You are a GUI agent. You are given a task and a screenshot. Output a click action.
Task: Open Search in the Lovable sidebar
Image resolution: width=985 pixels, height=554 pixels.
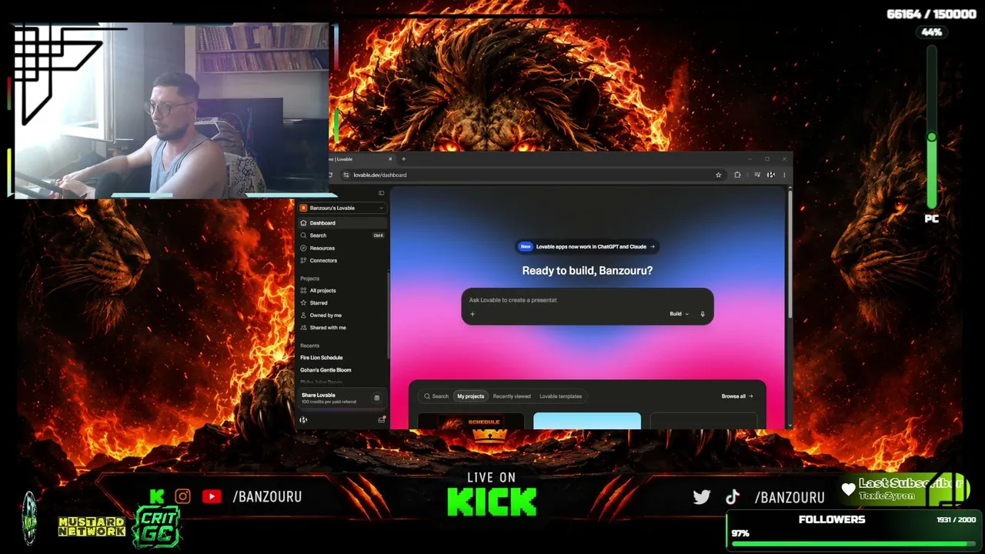click(x=342, y=235)
